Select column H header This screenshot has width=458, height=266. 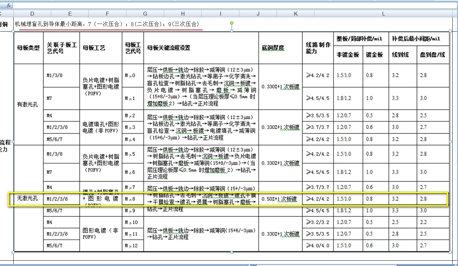tap(183, 14)
